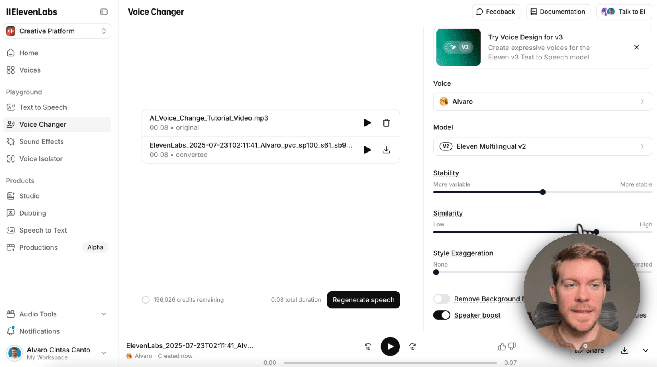Open the Eleven Multilingual v2 model selector

[542, 146]
